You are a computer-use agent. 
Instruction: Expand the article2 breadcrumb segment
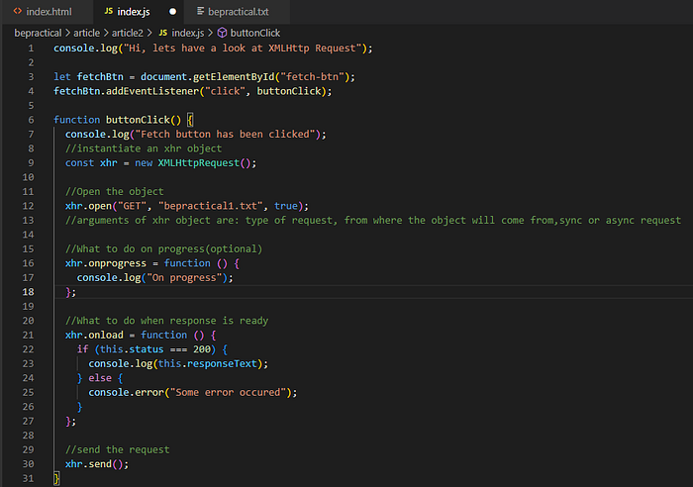tap(128, 33)
